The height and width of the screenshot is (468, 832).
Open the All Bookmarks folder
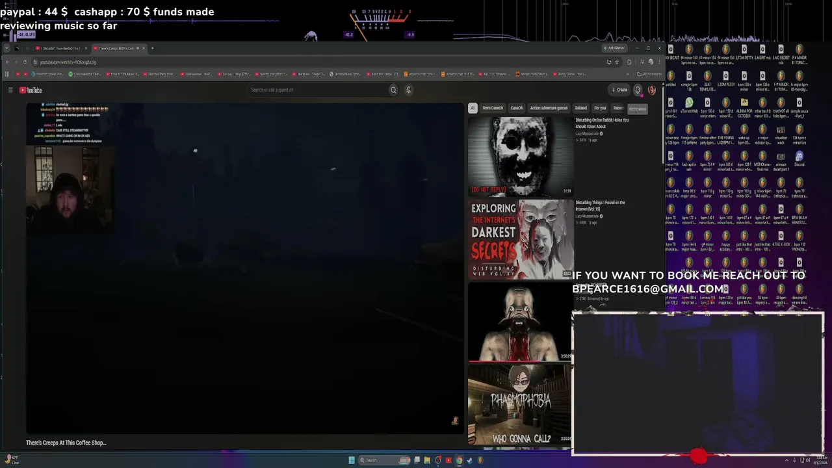[x=649, y=74]
